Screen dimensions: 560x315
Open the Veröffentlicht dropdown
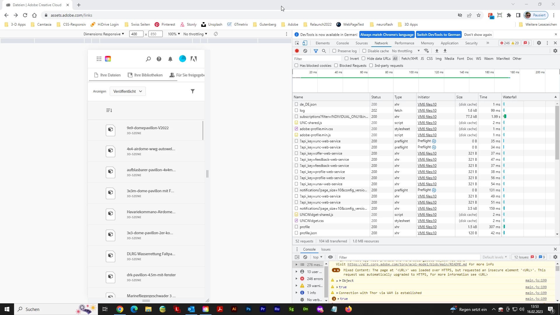tap(127, 91)
